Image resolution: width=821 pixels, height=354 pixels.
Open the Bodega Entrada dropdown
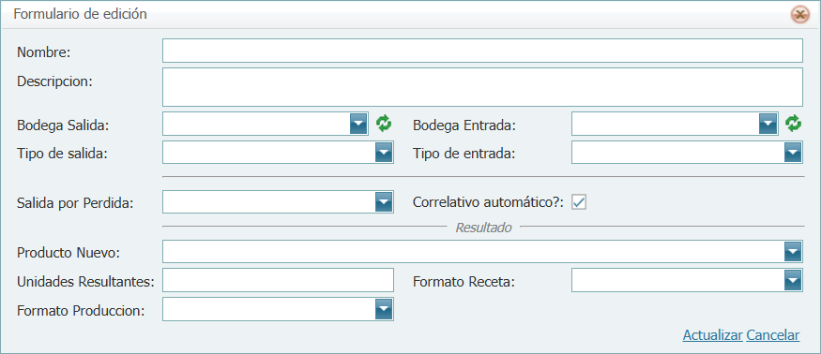pyautogui.click(x=768, y=125)
